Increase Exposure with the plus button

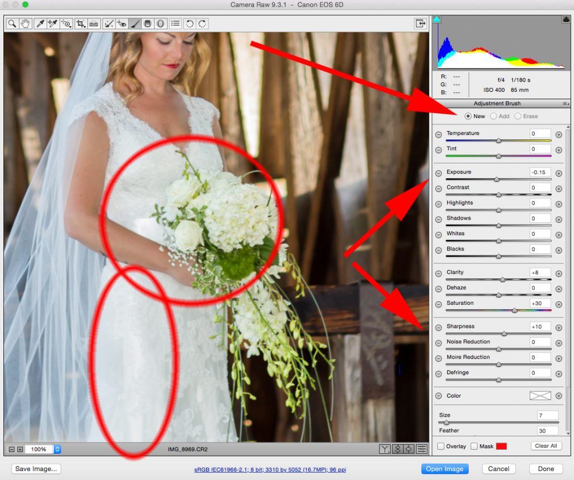[558, 173]
